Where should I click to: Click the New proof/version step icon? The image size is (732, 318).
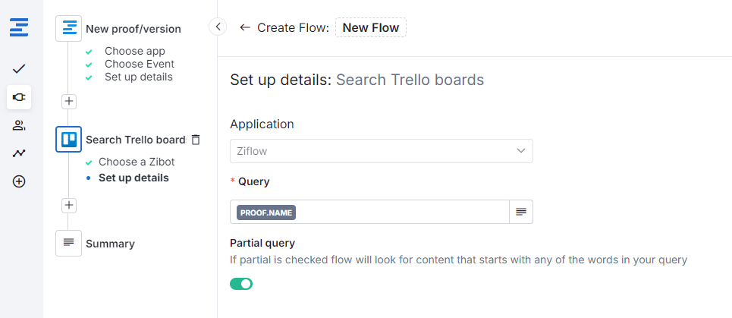pyautogui.click(x=68, y=29)
